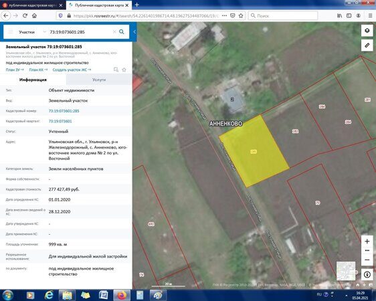The image size is (376, 301).
Task: Open cadastral number link 73:19:073601:285
Action: [x=64, y=111]
